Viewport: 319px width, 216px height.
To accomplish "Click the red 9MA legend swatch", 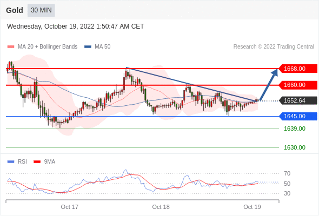I will pyautogui.click(x=37, y=162).
